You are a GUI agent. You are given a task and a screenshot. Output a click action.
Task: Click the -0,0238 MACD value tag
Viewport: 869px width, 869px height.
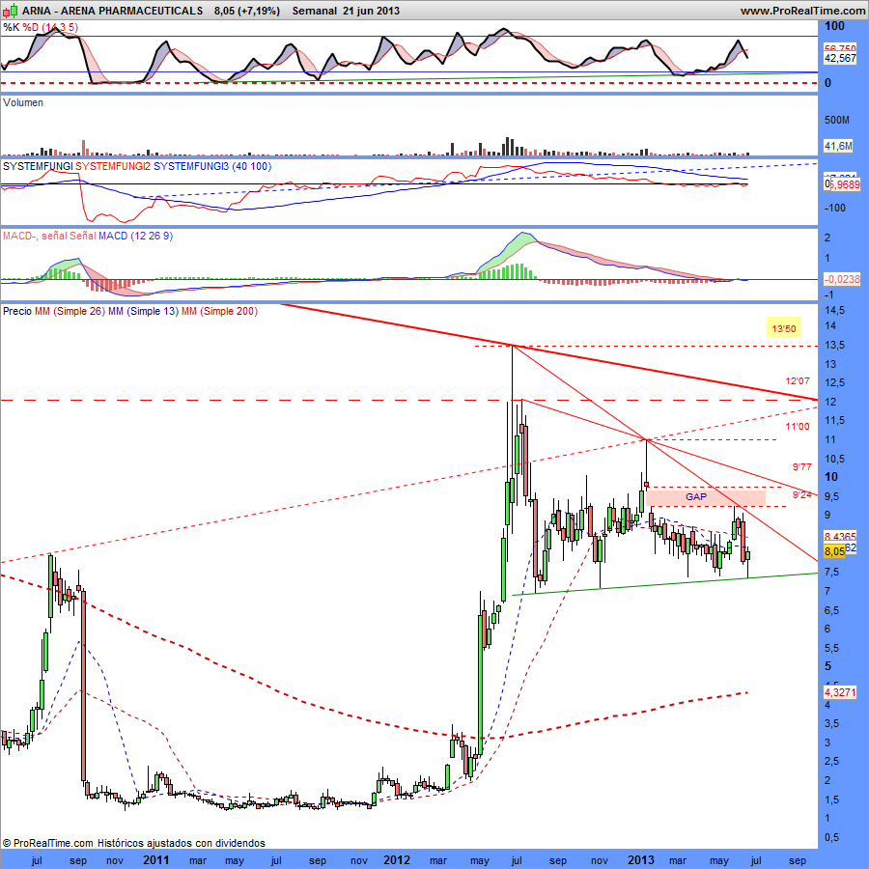tap(842, 279)
